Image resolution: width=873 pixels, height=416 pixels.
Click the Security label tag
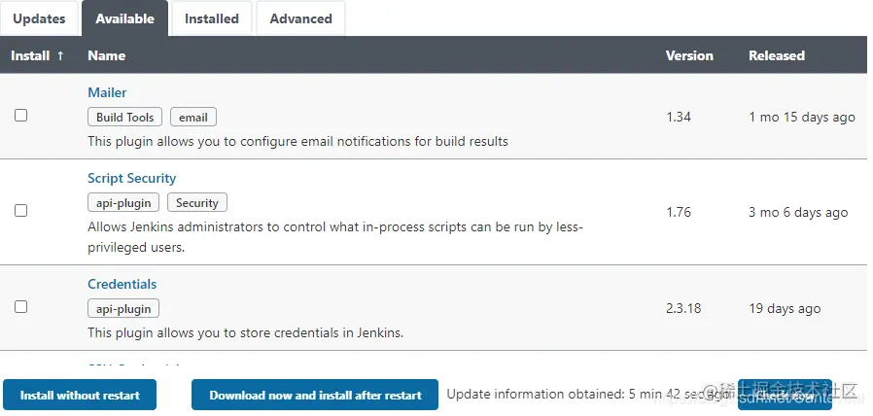pyautogui.click(x=197, y=203)
